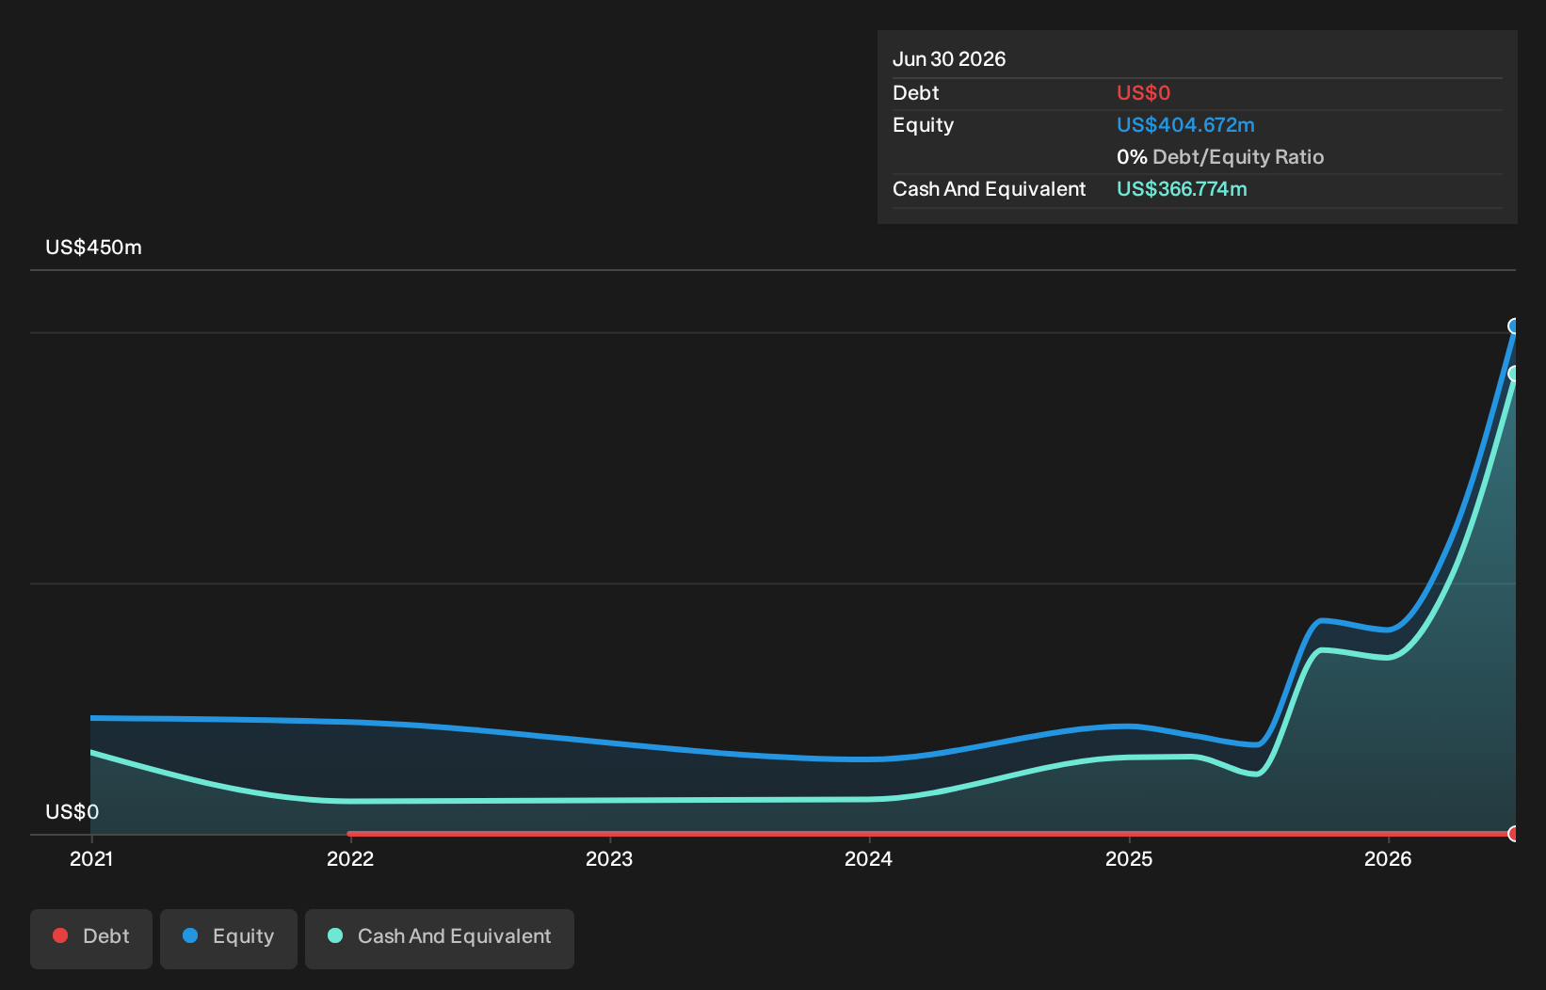Click the US$366.774m cash value

[1182, 189]
